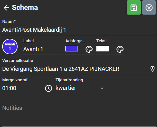Select the kwartier value in Tijdsafronding
The height and width of the screenshot is (127, 157).
66,88
